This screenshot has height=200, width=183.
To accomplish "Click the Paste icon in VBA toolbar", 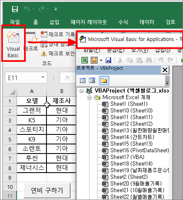I will [x=139, y=60].
